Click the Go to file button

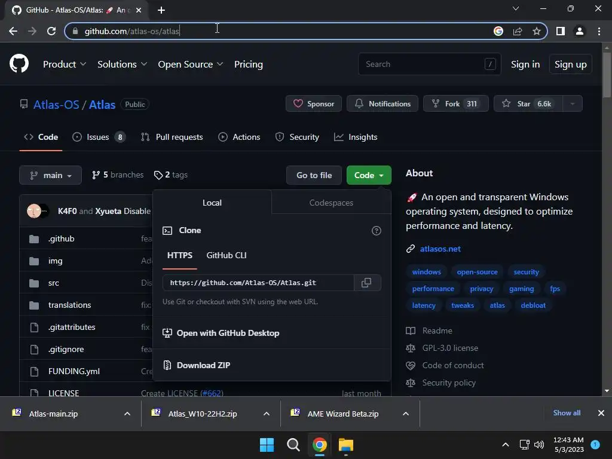(x=314, y=175)
